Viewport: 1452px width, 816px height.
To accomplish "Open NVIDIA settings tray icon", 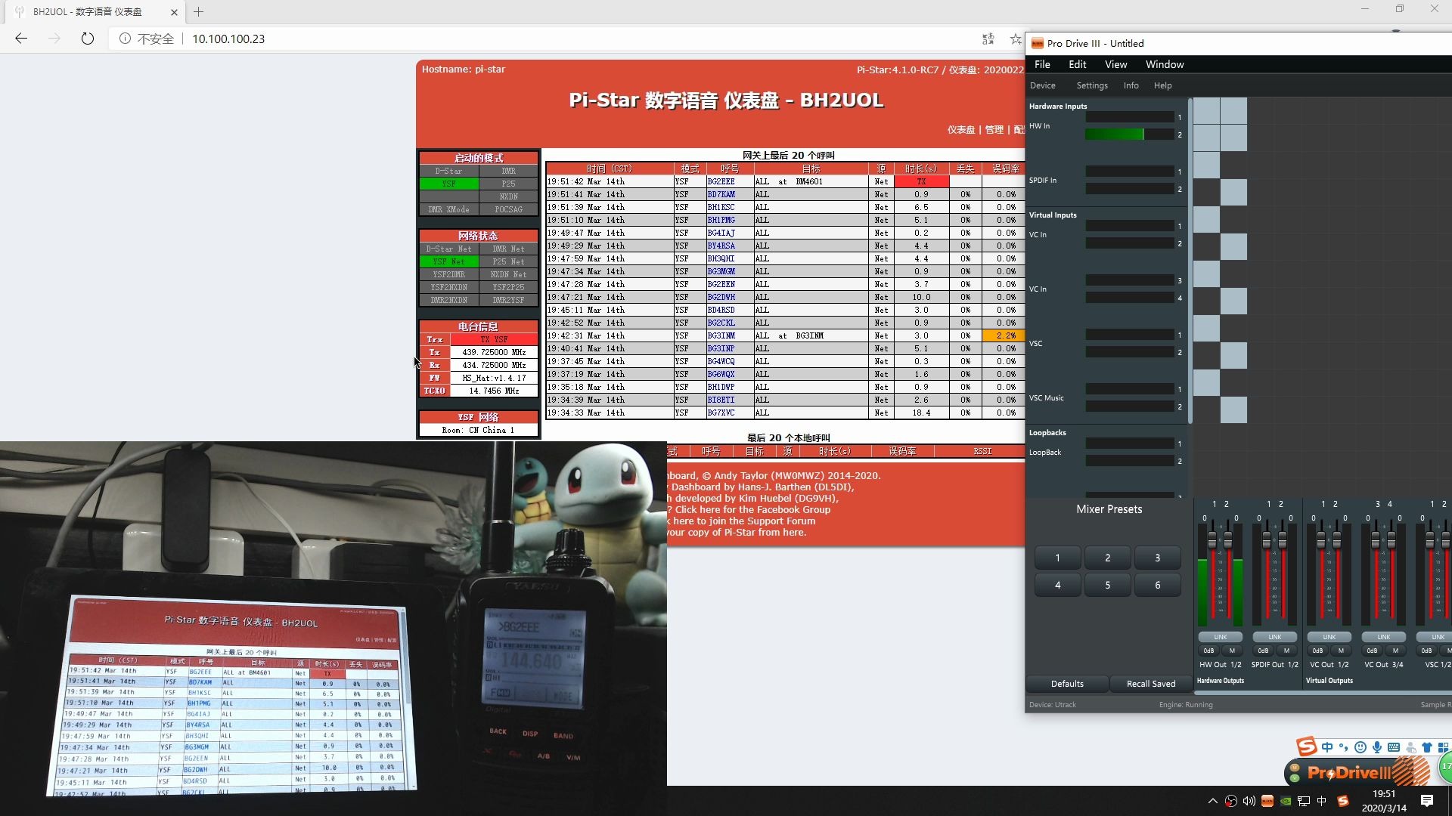I will (1286, 801).
